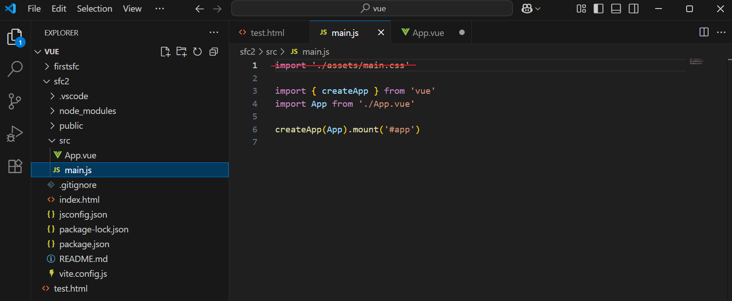Open the Search view in activity bar
This screenshot has height=301, width=732.
click(15, 69)
